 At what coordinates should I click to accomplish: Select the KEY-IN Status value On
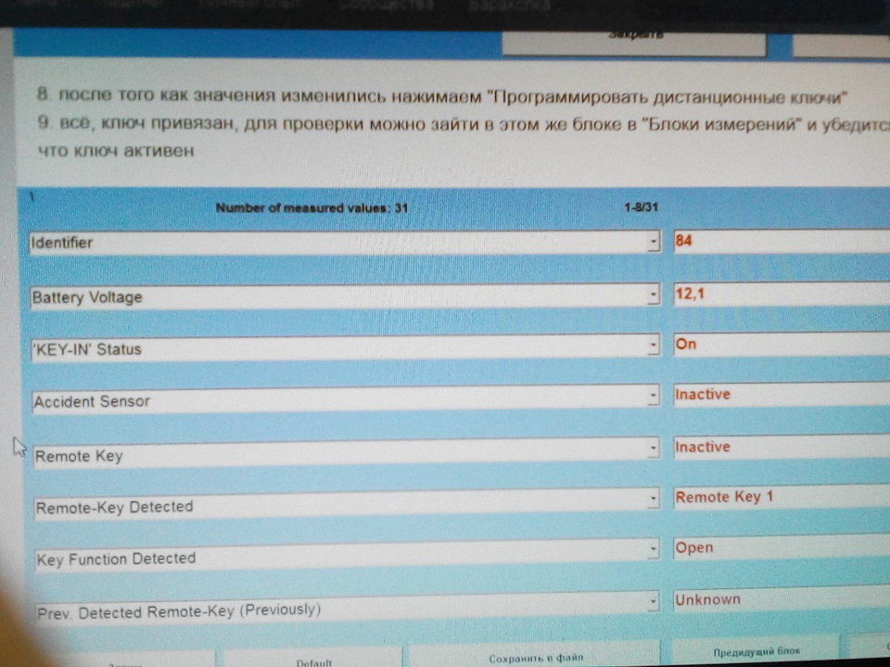(x=782, y=344)
